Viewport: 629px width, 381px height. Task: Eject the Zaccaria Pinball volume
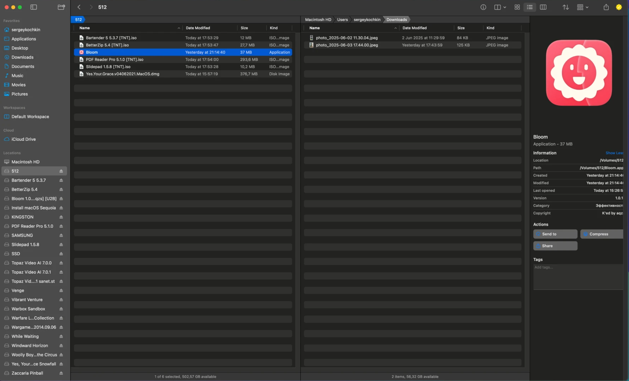tap(61, 373)
